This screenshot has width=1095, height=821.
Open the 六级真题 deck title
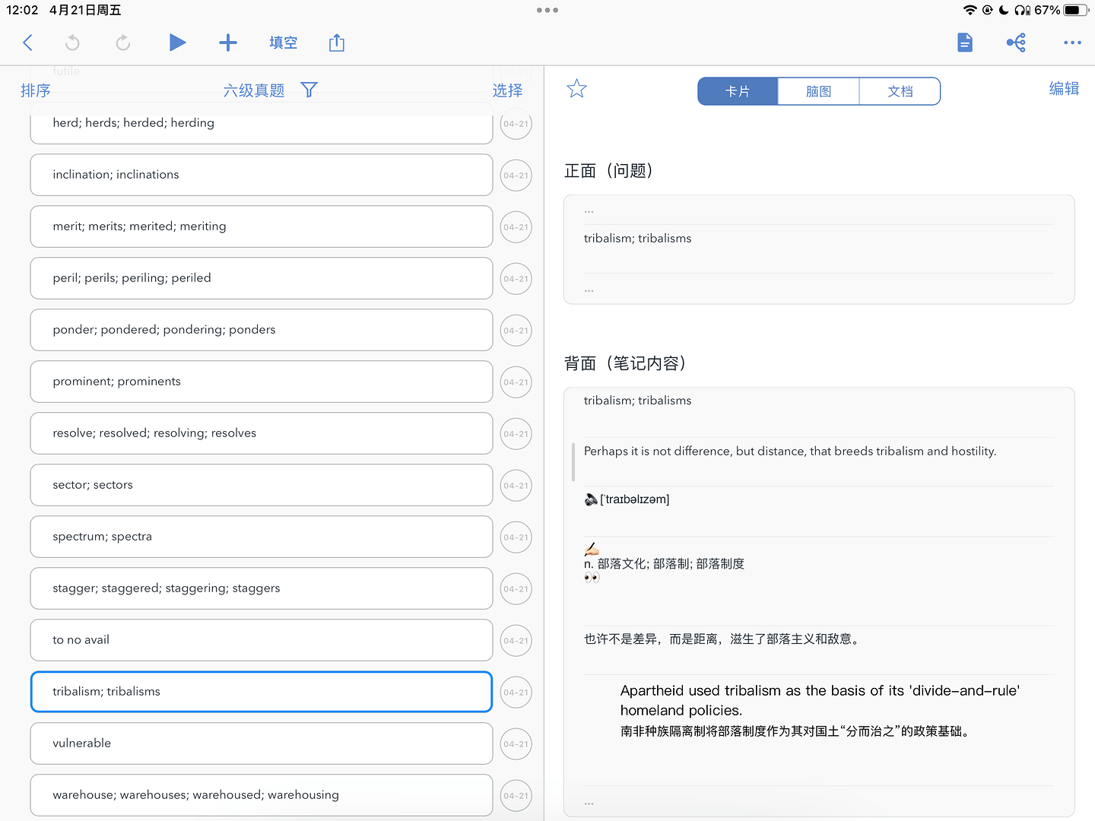pyautogui.click(x=254, y=90)
